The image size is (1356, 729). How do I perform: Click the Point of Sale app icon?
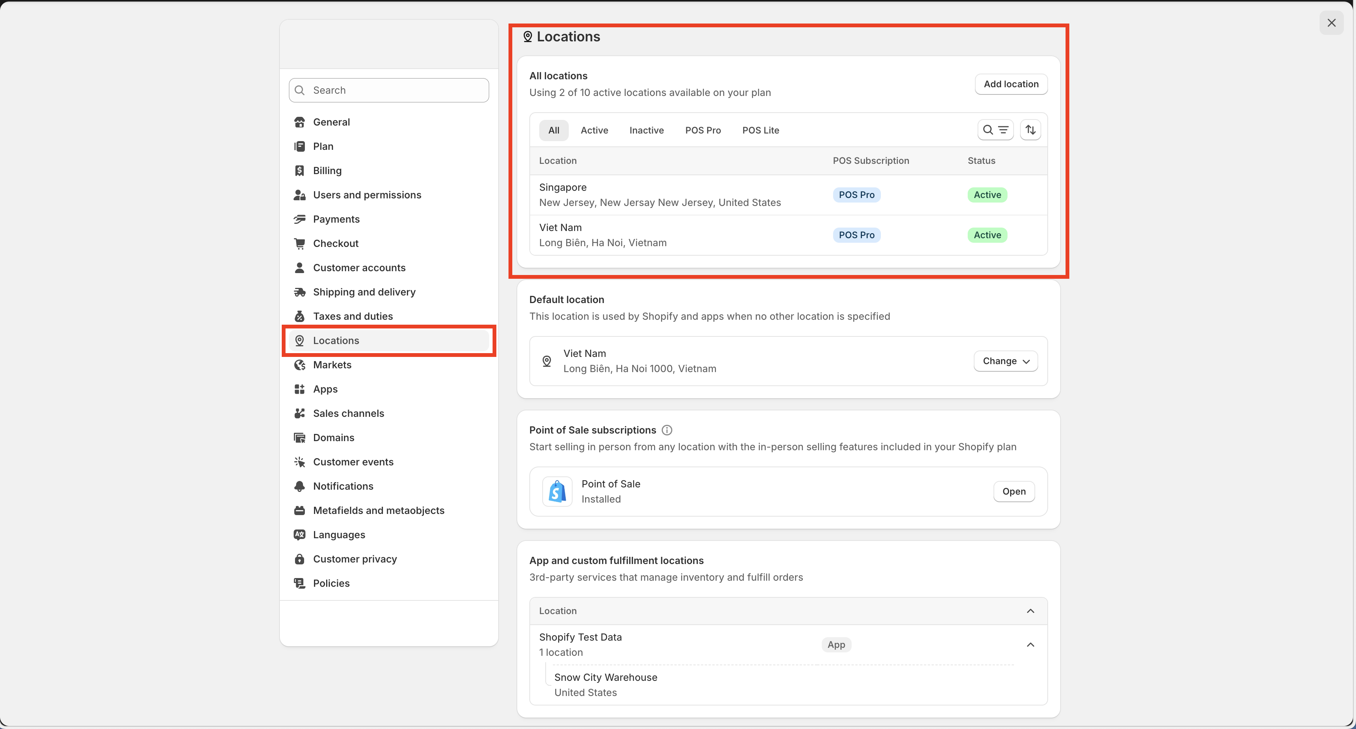tap(557, 492)
